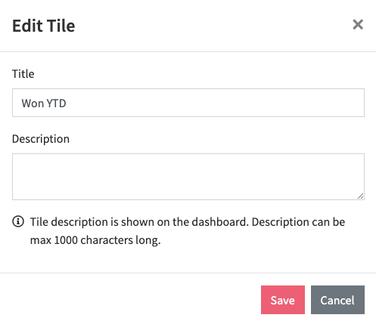This screenshot has height=324, width=376.
Task: Cancel editing the tile
Action: tap(337, 300)
